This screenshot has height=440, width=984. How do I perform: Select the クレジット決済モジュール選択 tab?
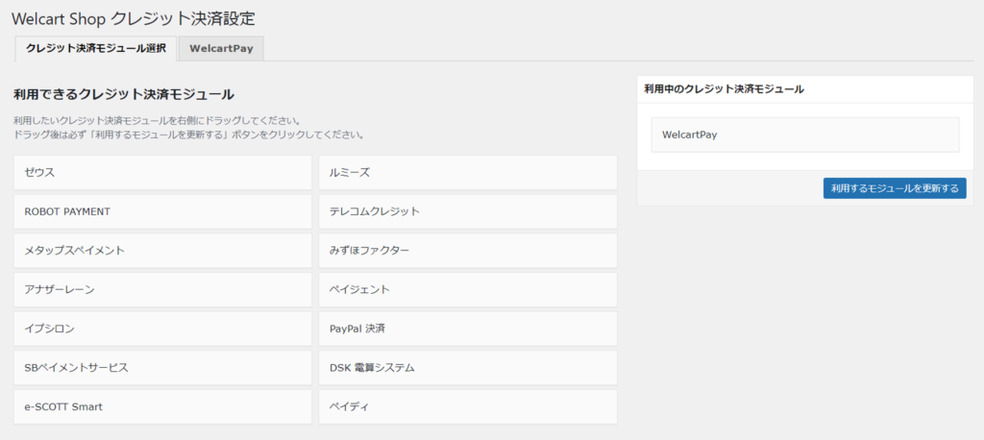[x=96, y=48]
